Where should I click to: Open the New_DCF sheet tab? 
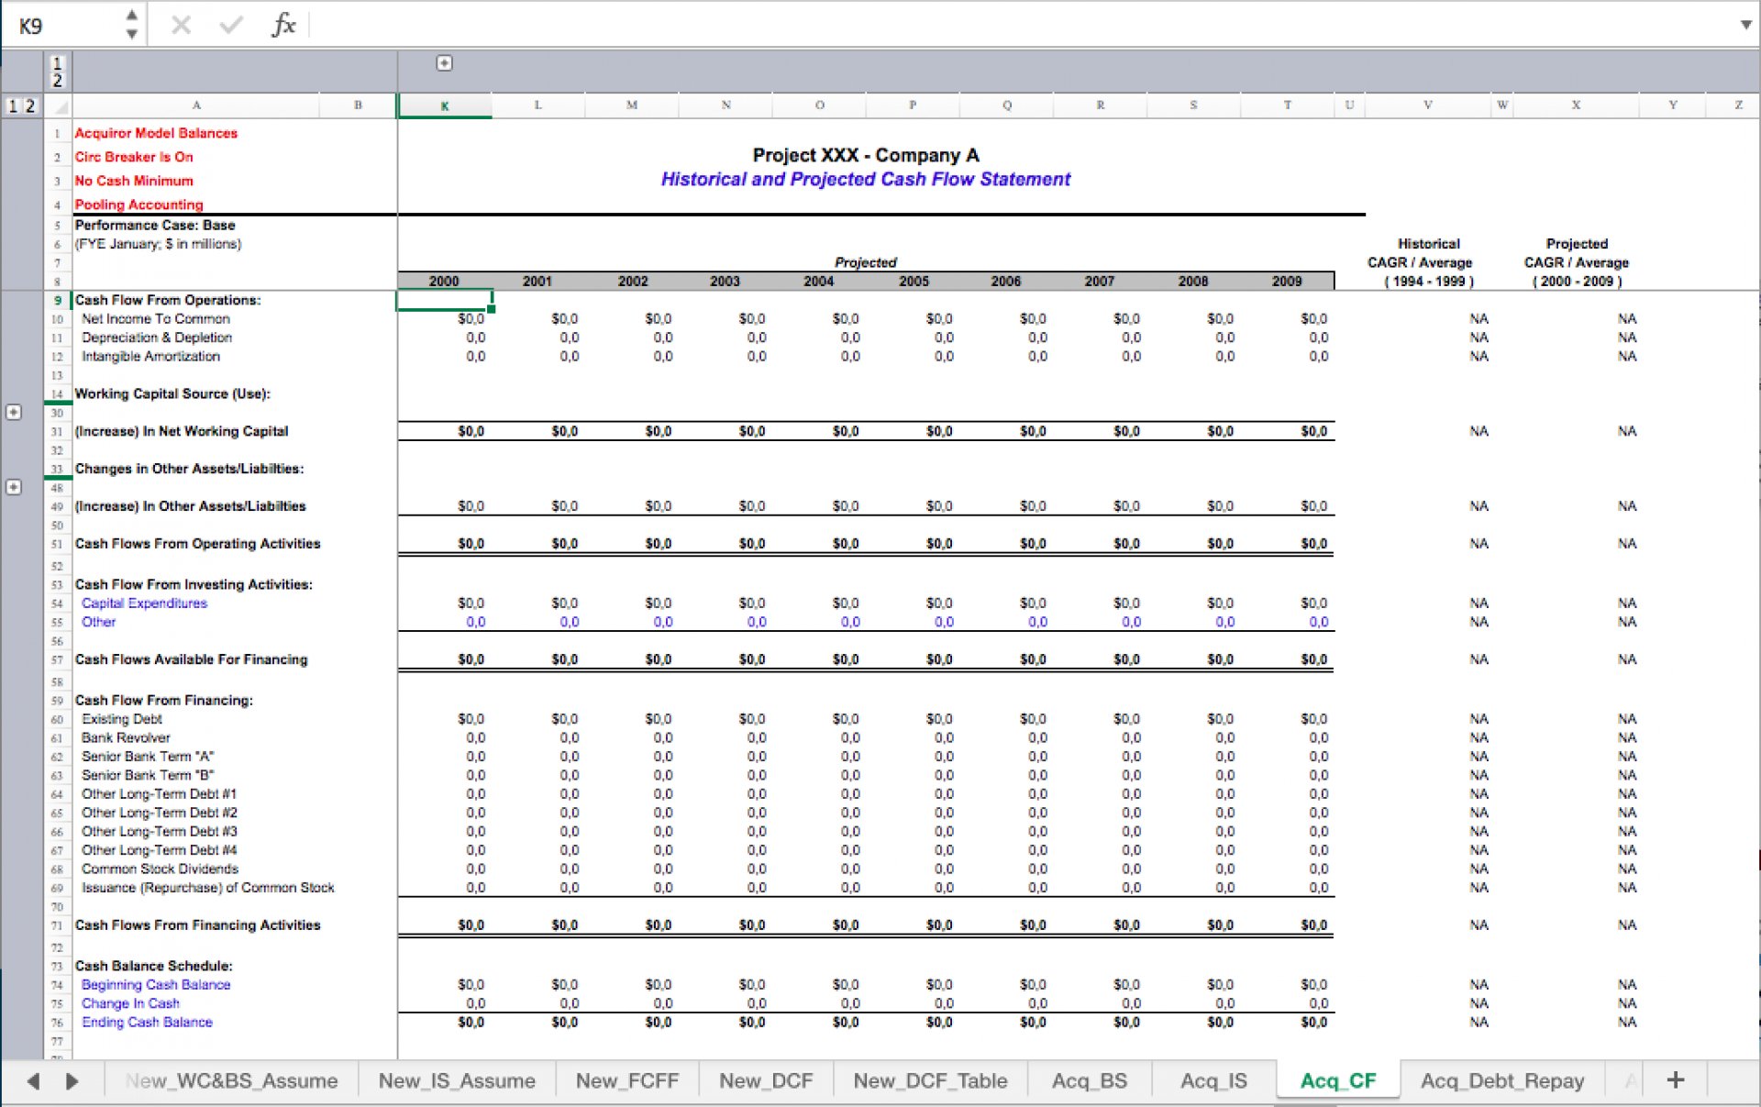pos(766,1081)
